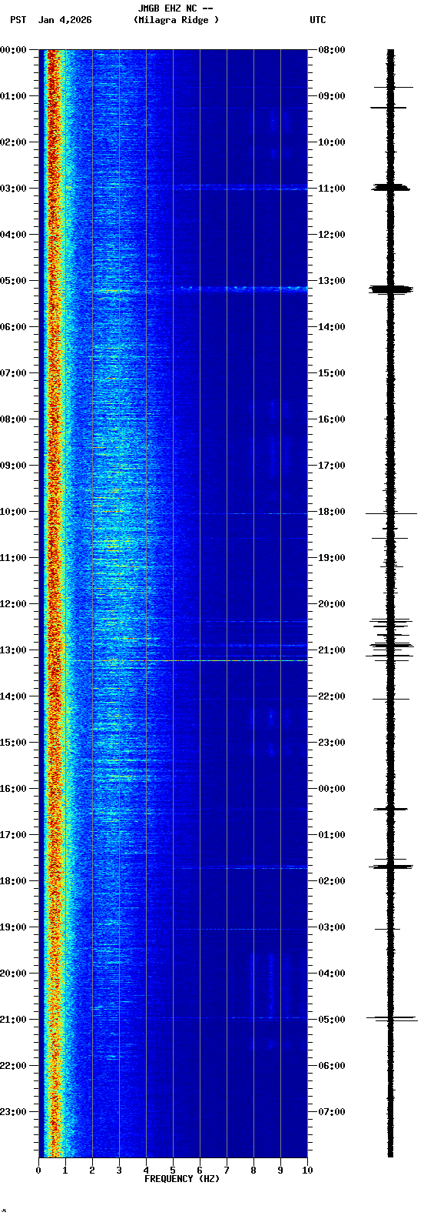The height and width of the screenshot is (1219, 424).
Task: Click the frequency axis tick '0'
Action: [x=38, y=1171]
